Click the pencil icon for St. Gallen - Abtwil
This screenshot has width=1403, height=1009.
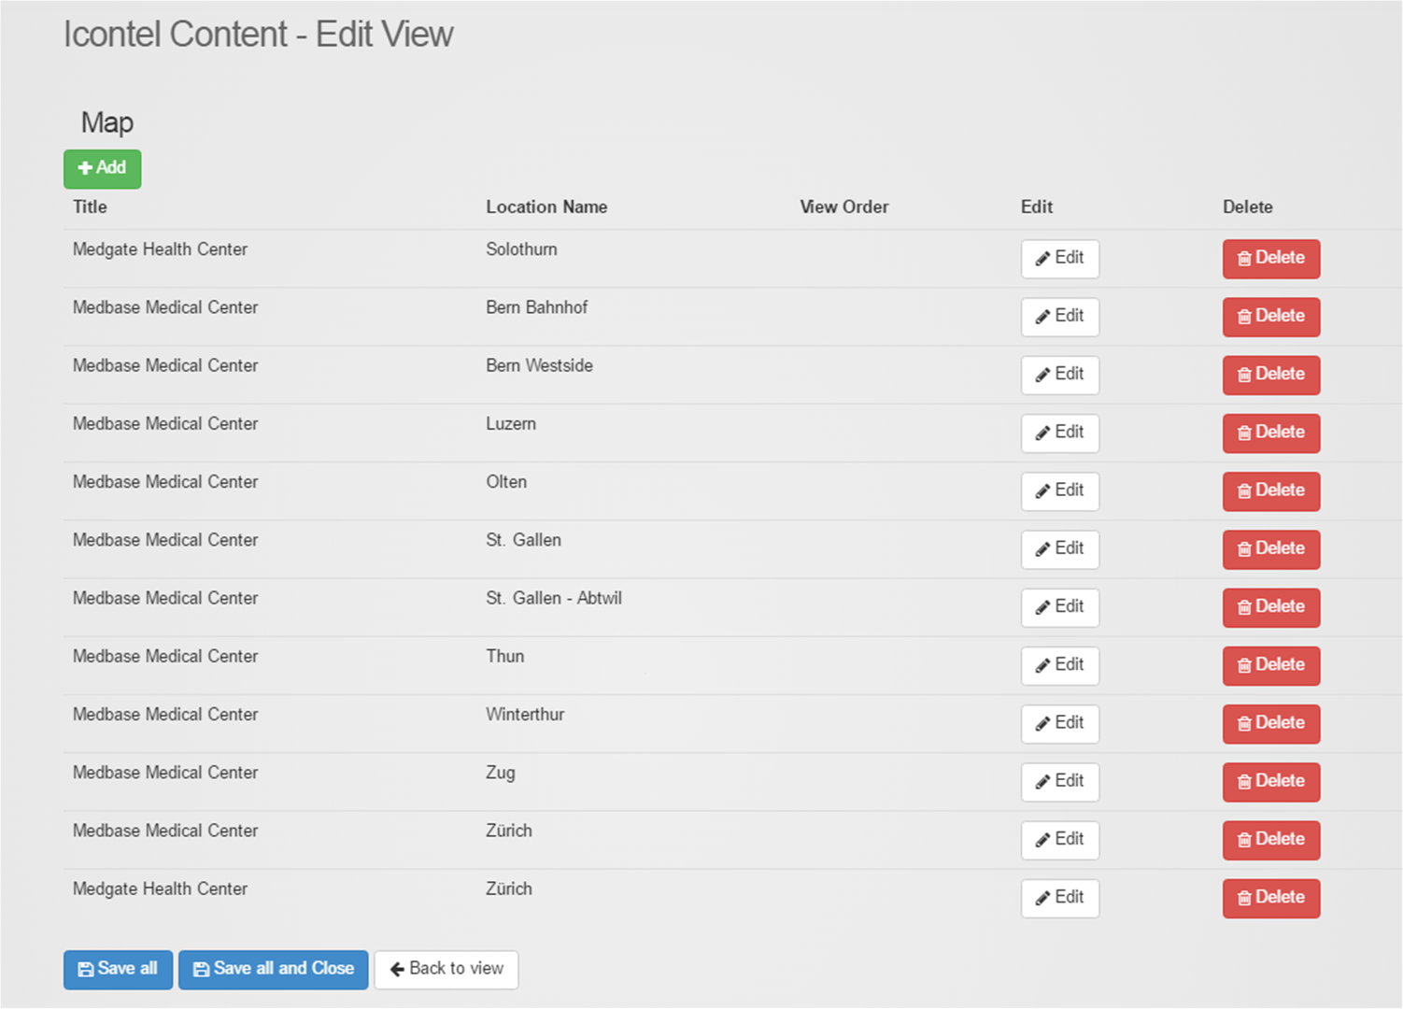tap(1042, 608)
